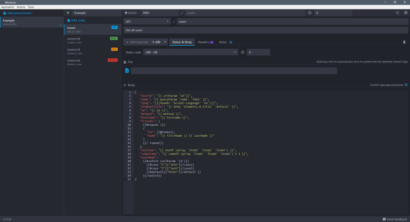Click line 2 containing "userId" in body editor
Viewport: 410px width, 222px height.
coord(166,96)
